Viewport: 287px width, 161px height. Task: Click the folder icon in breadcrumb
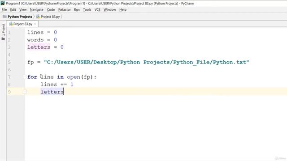tap(4, 17)
